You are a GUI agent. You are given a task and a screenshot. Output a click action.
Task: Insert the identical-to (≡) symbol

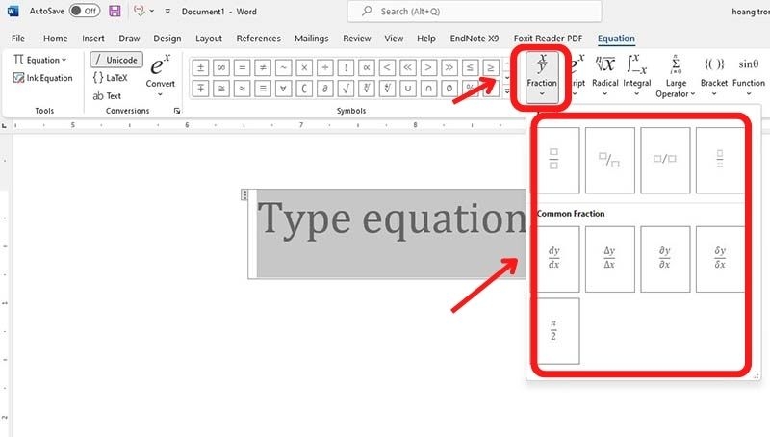pyautogui.click(x=263, y=89)
